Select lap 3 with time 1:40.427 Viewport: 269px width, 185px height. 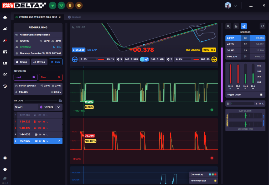point(38,128)
